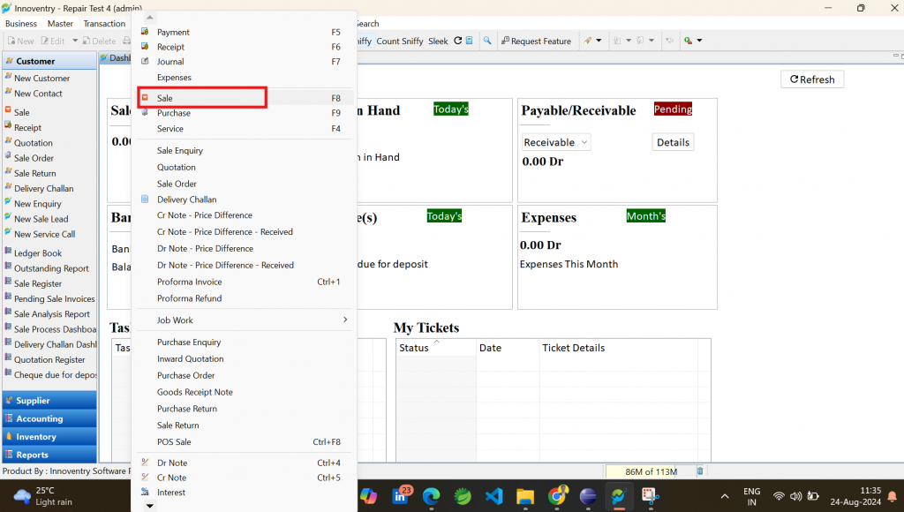Viewport: 904px width, 512px height.
Task: Click the Details button in Payable/Receivable
Action: (x=673, y=142)
